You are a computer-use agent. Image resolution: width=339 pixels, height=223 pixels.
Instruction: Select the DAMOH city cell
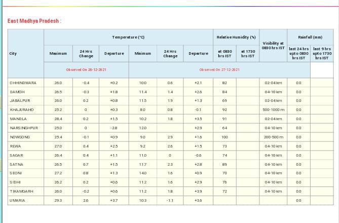pyautogui.click(x=16, y=92)
